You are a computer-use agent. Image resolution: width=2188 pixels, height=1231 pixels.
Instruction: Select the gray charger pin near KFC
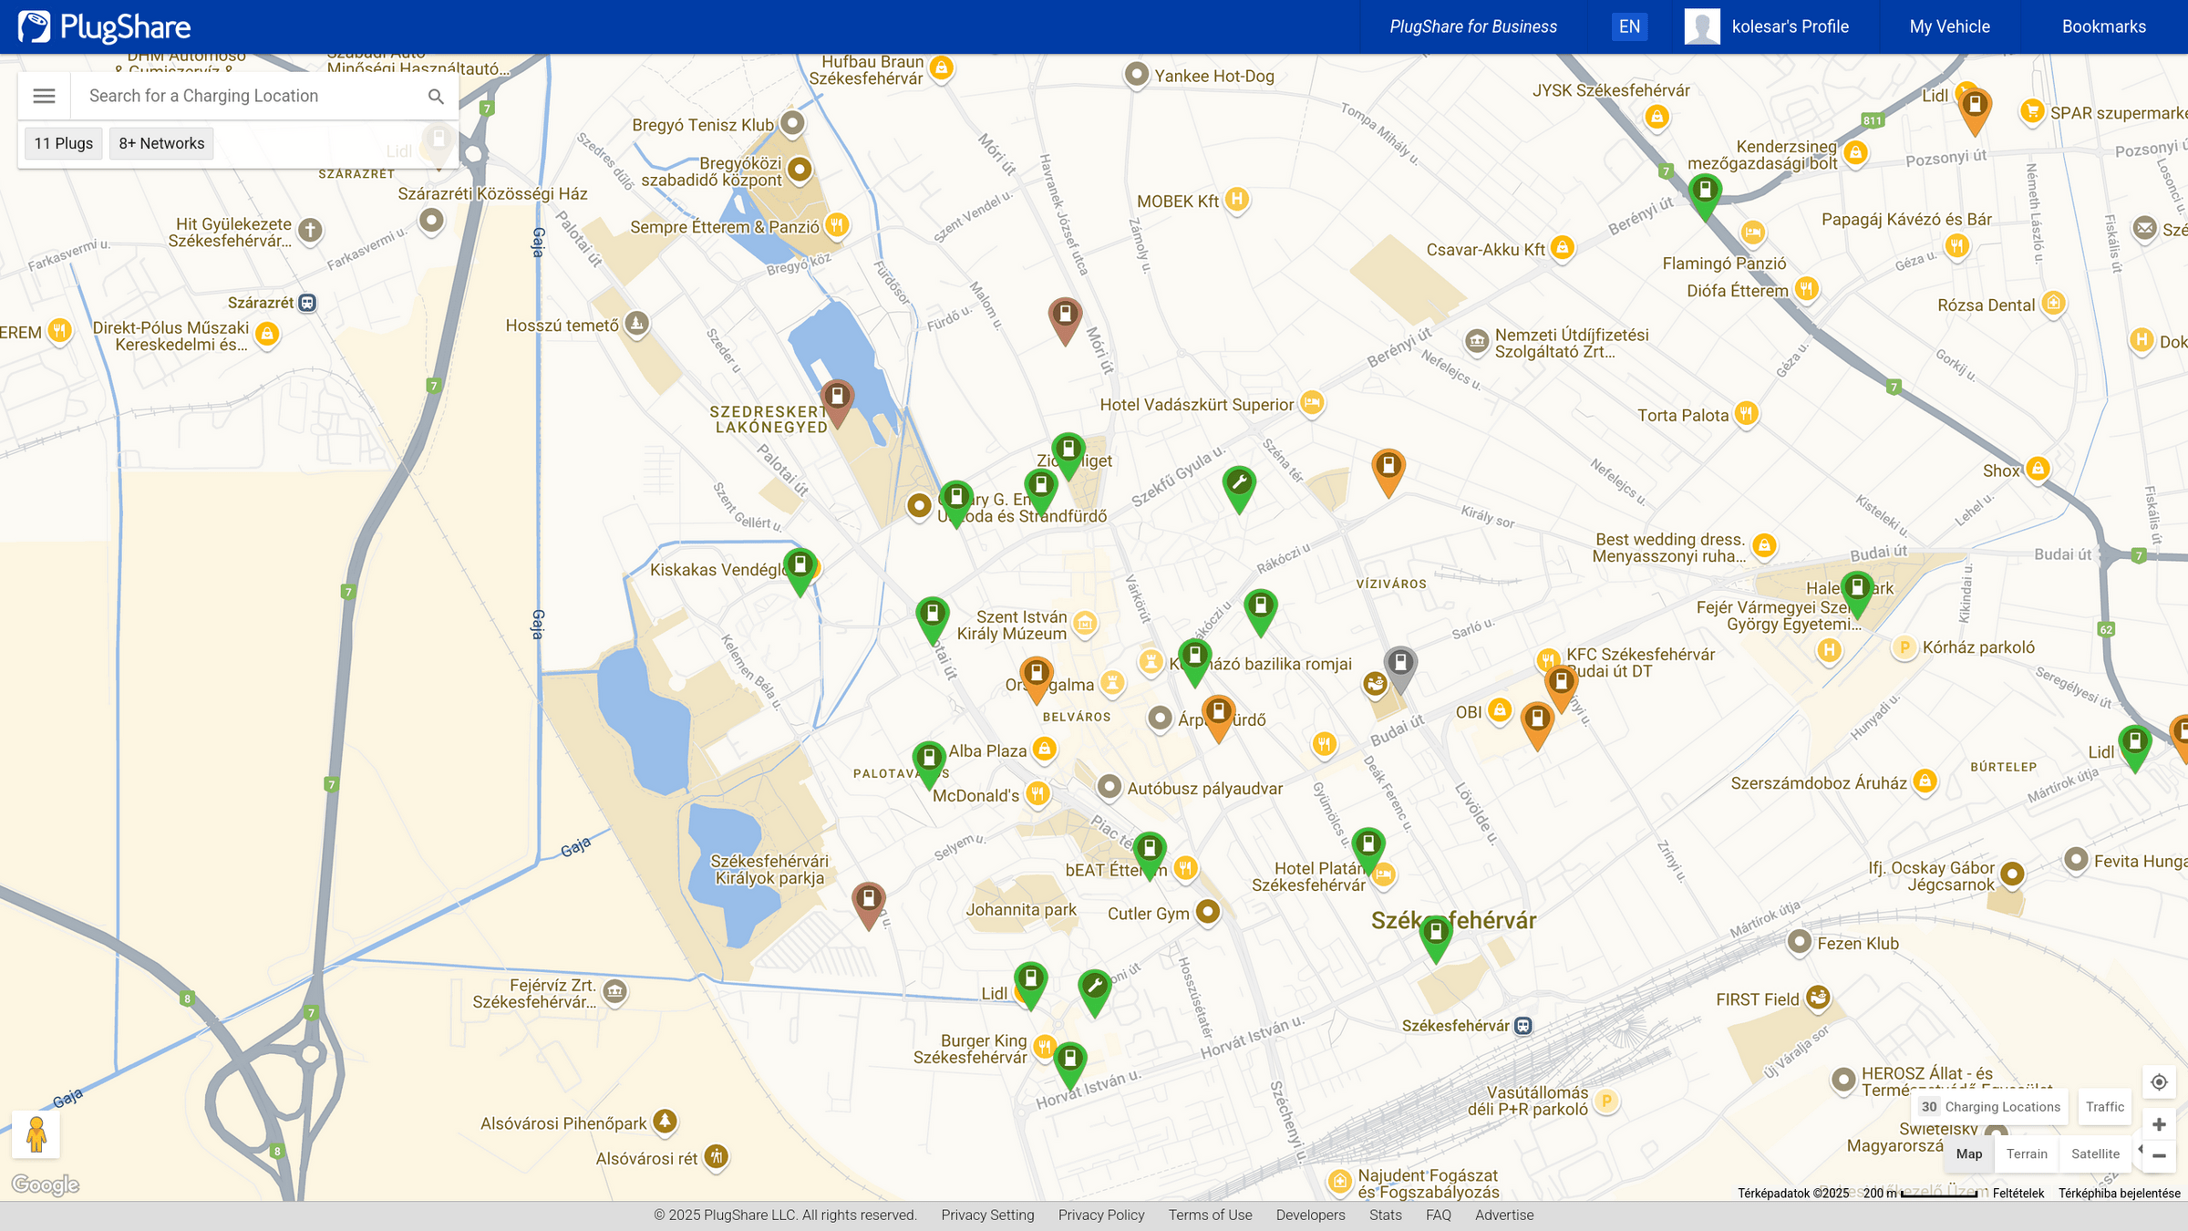pyautogui.click(x=1400, y=663)
